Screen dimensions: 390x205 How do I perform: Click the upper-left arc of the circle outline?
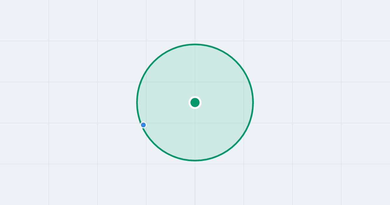coord(154,61)
